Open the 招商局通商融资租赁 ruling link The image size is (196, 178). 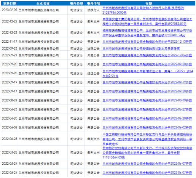coord(147,33)
